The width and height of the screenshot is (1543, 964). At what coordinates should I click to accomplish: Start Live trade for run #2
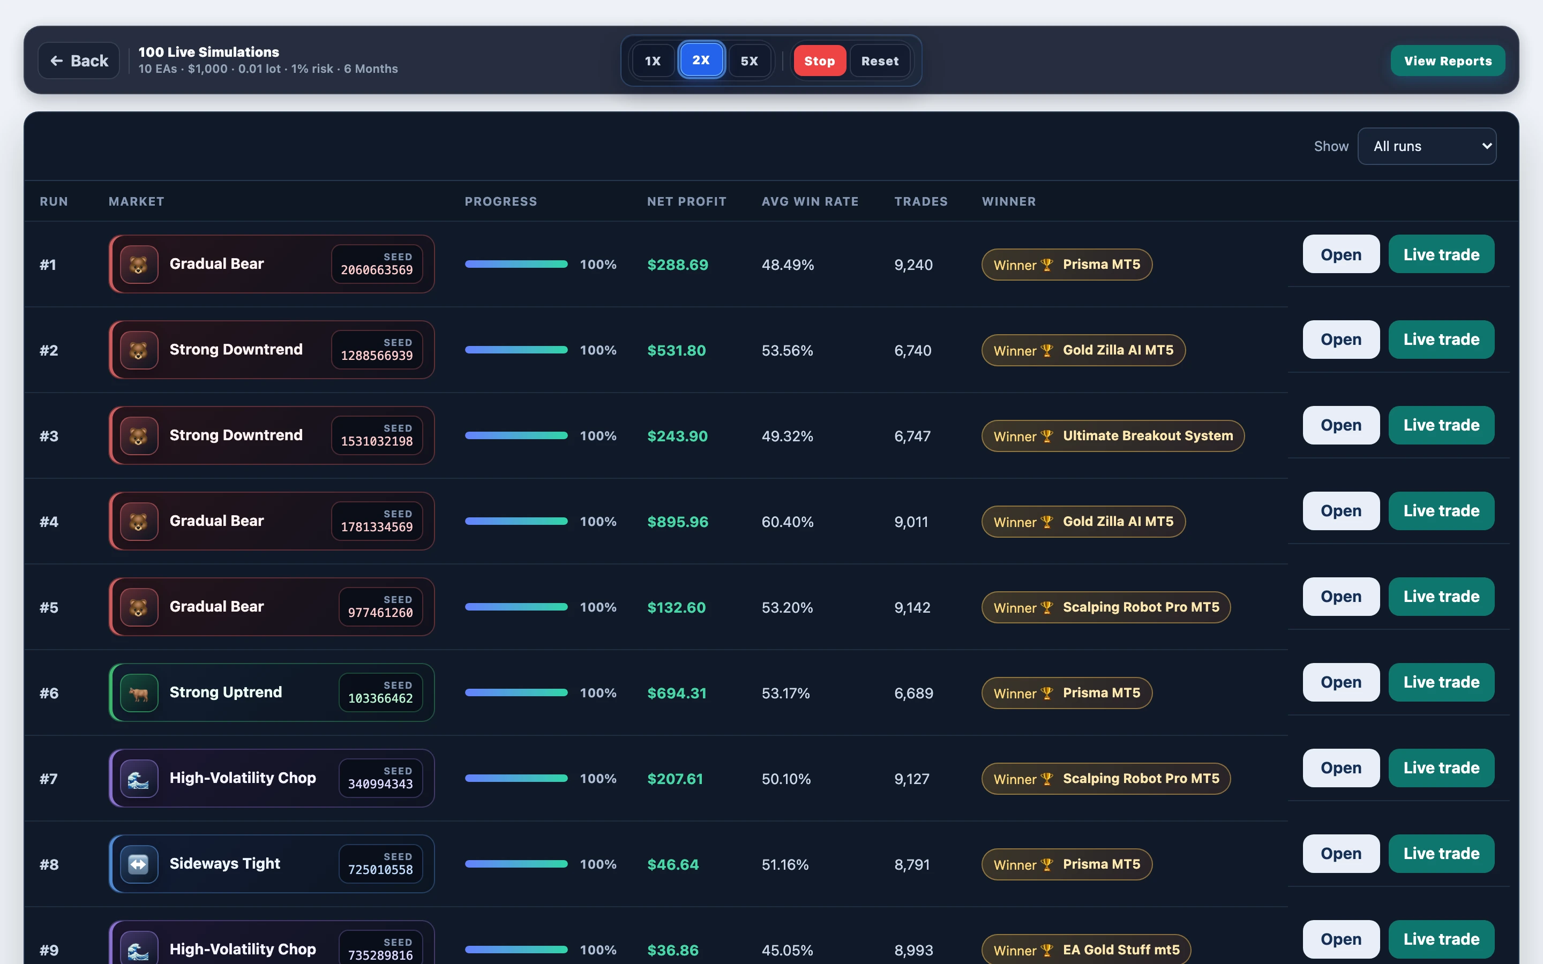[x=1441, y=339]
